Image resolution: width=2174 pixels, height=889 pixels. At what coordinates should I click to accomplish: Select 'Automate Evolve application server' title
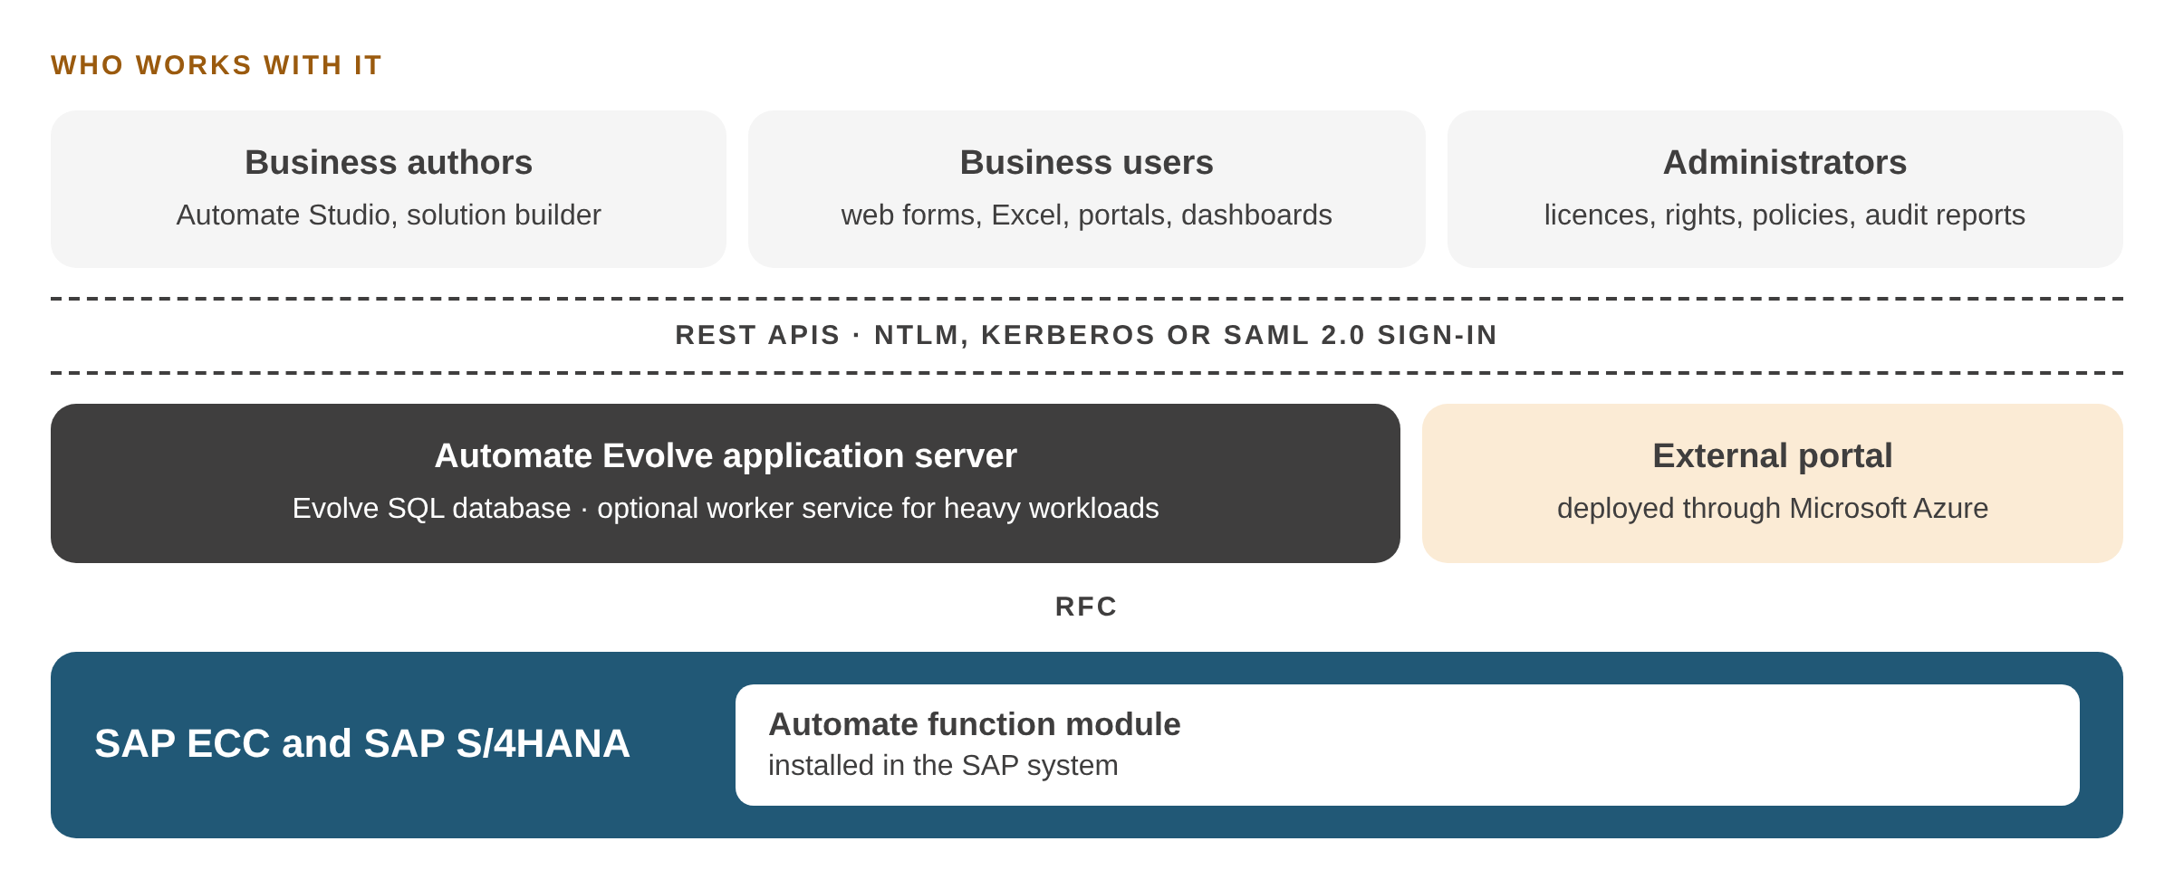(726, 456)
